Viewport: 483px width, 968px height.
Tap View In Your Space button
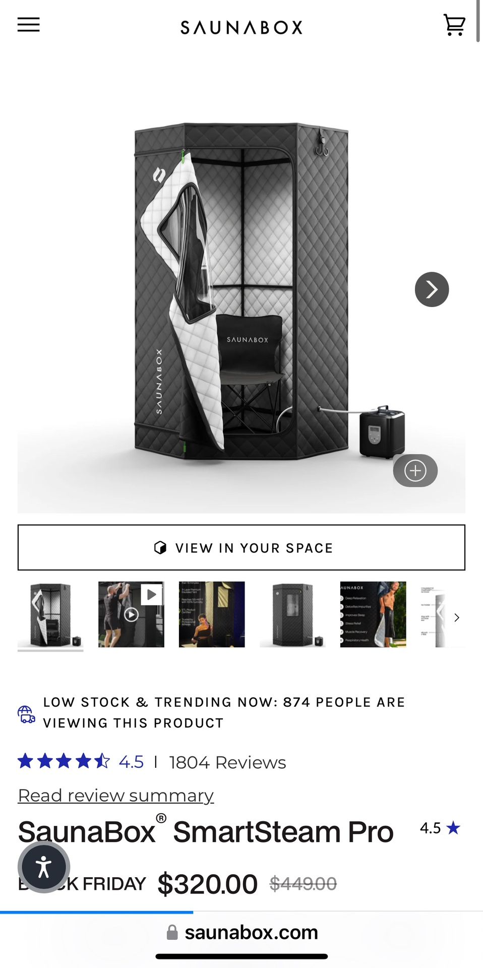click(241, 548)
